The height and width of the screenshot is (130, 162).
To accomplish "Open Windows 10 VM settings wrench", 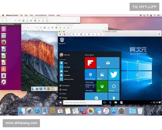I will (x=73, y=34).
